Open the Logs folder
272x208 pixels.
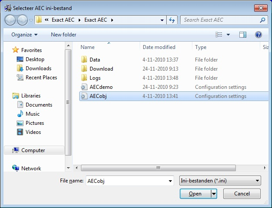click(x=95, y=78)
